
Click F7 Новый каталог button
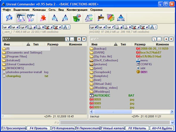coord(113,128)
